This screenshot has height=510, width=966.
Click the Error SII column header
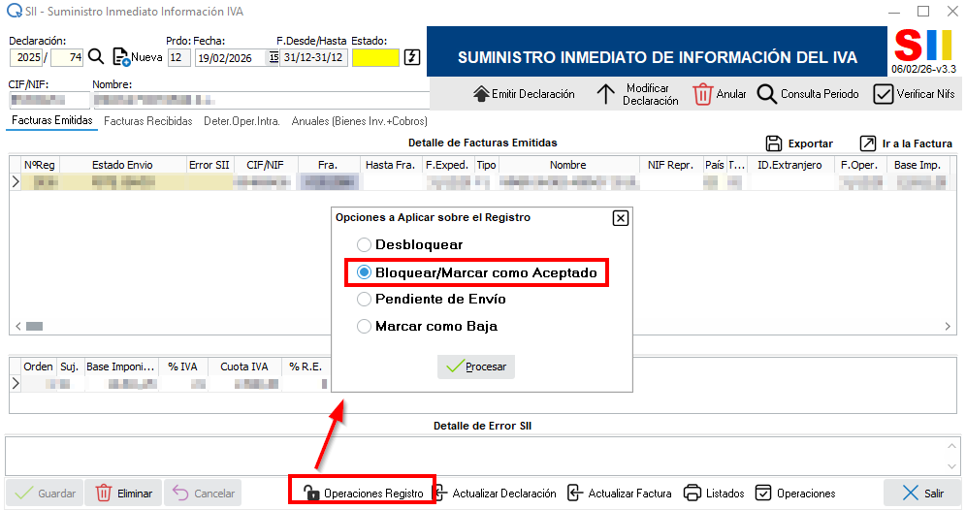[209, 165]
